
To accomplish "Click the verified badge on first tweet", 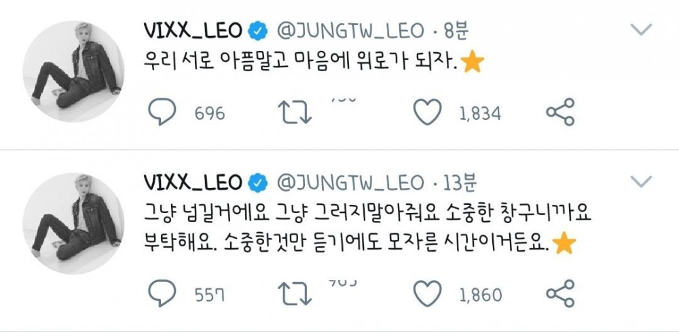I will coord(258,31).
